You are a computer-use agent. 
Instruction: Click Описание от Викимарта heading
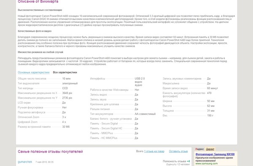click(38, 2)
